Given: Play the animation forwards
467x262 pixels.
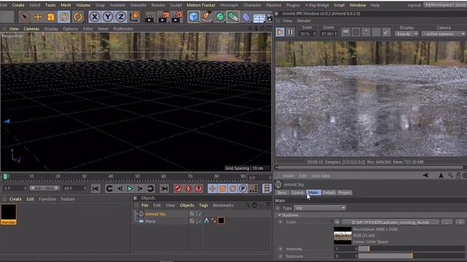Looking at the screenshot, I should 130,188.
